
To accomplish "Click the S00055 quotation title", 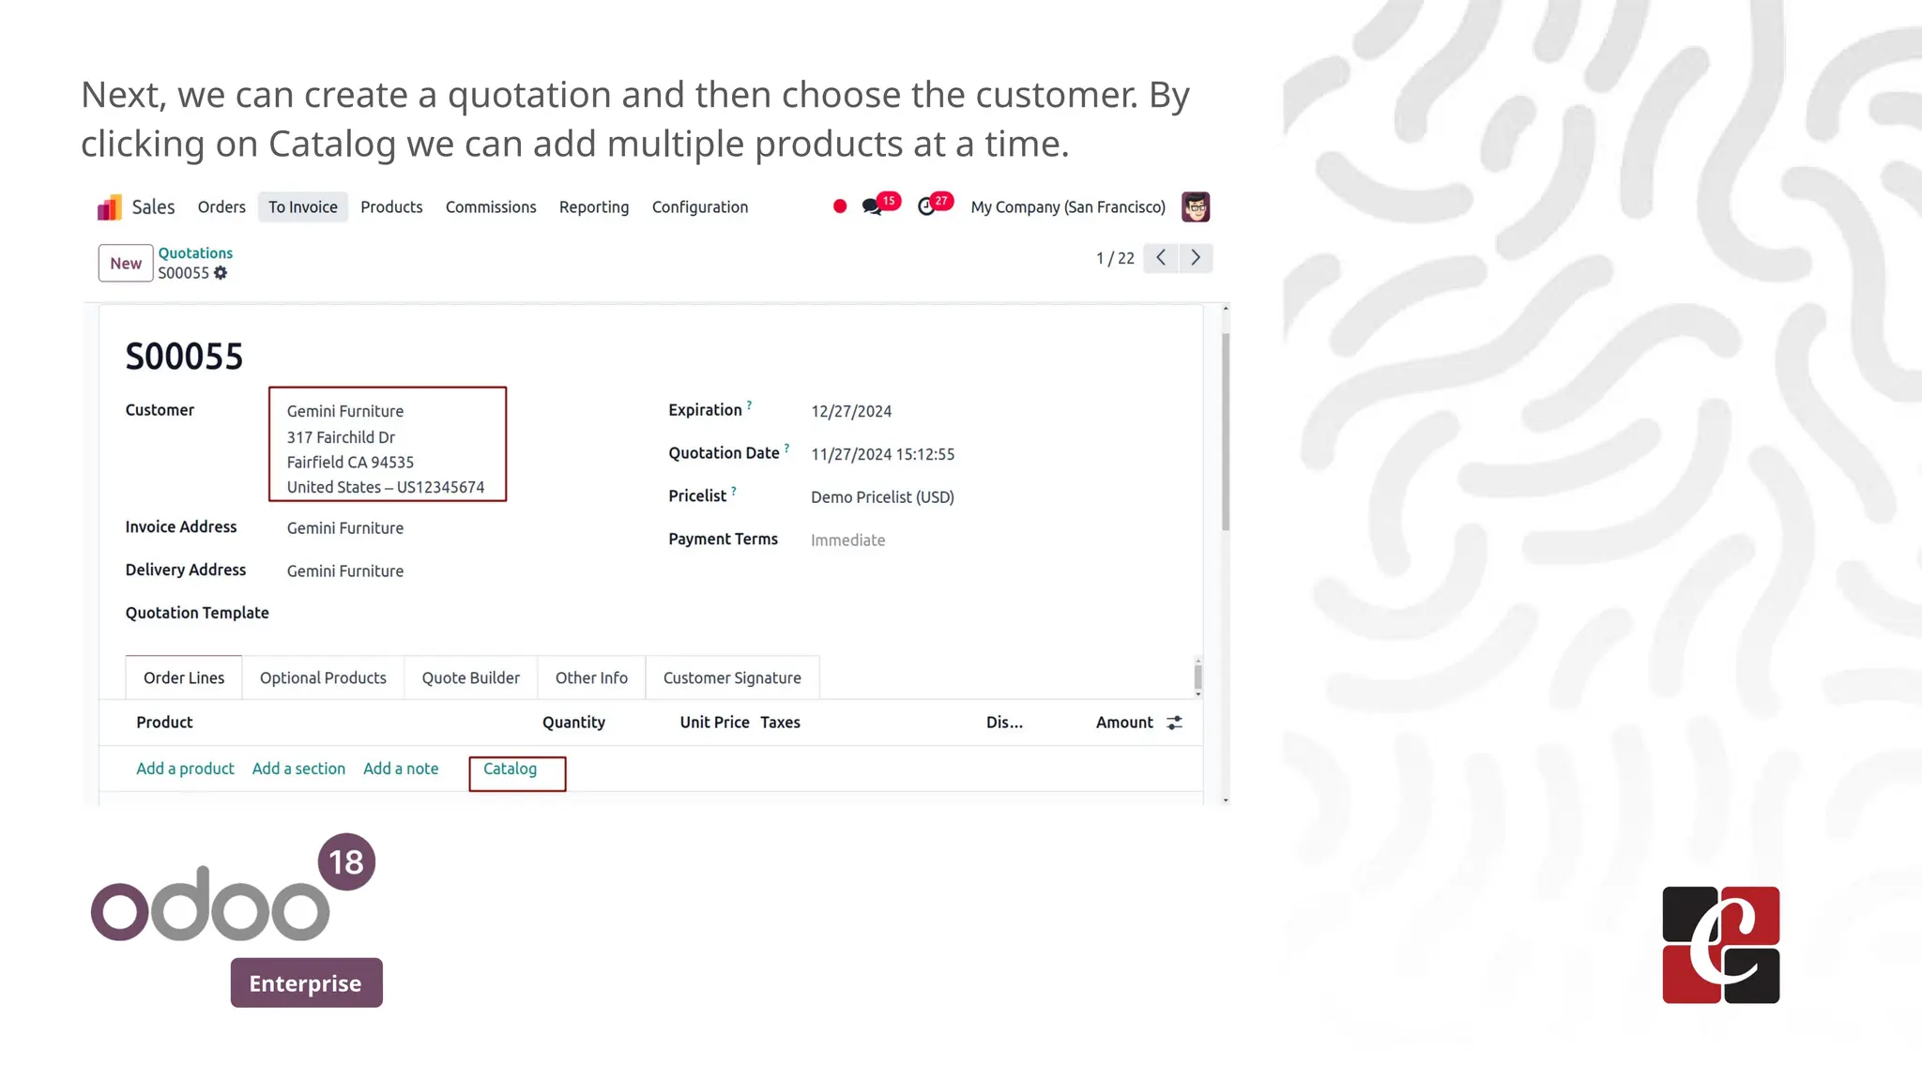I will 184,357.
